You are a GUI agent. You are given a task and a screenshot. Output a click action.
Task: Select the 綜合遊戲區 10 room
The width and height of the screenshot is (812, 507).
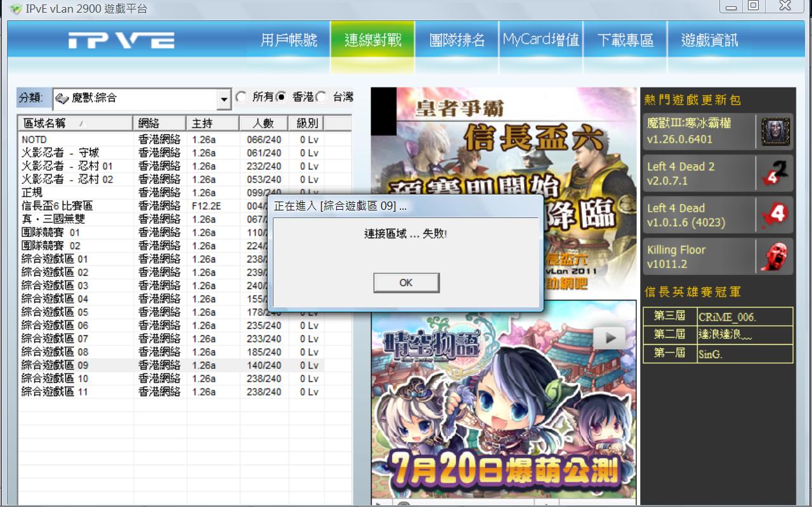point(171,379)
